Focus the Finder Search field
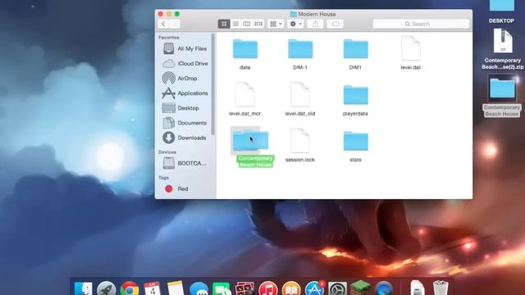The width and height of the screenshot is (525, 295). pos(421,24)
